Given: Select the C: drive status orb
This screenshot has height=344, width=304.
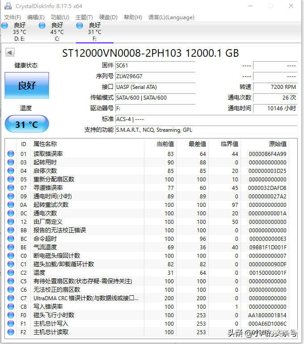Looking at the screenshot, I should point(42,26).
